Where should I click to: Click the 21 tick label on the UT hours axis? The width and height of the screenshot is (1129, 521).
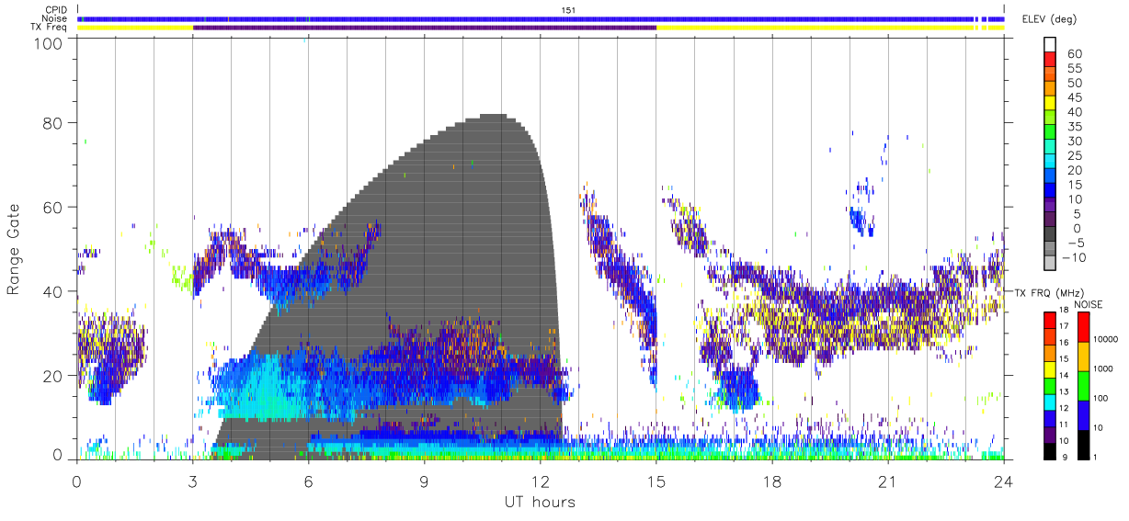point(888,481)
